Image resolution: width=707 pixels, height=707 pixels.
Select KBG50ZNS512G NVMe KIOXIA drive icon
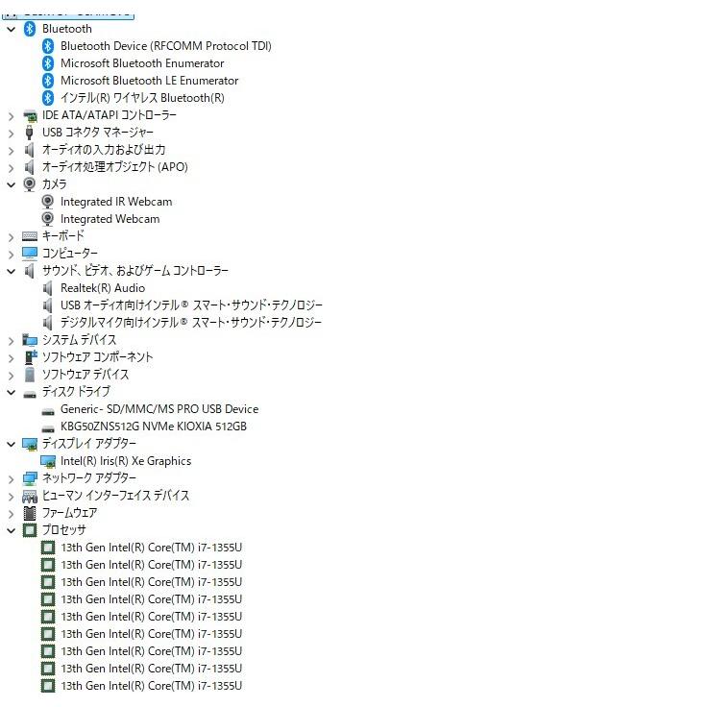tap(48, 428)
